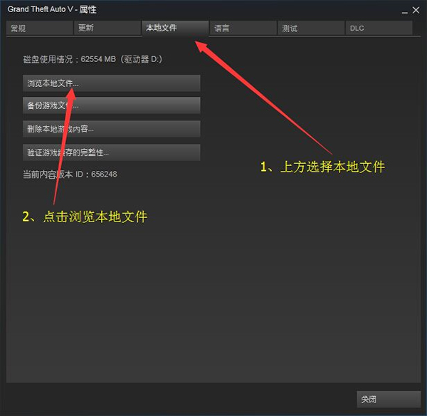
Task: Click the Grand Theft Auto V - 属性 title
Action: [x=52, y=9]
